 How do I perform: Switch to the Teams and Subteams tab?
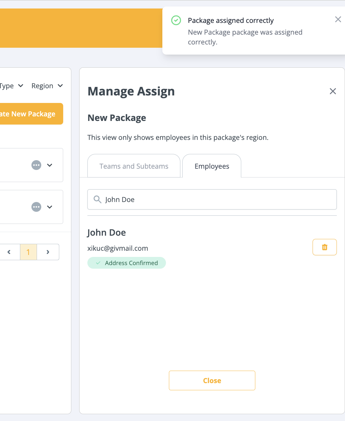[x=134, y=166]
